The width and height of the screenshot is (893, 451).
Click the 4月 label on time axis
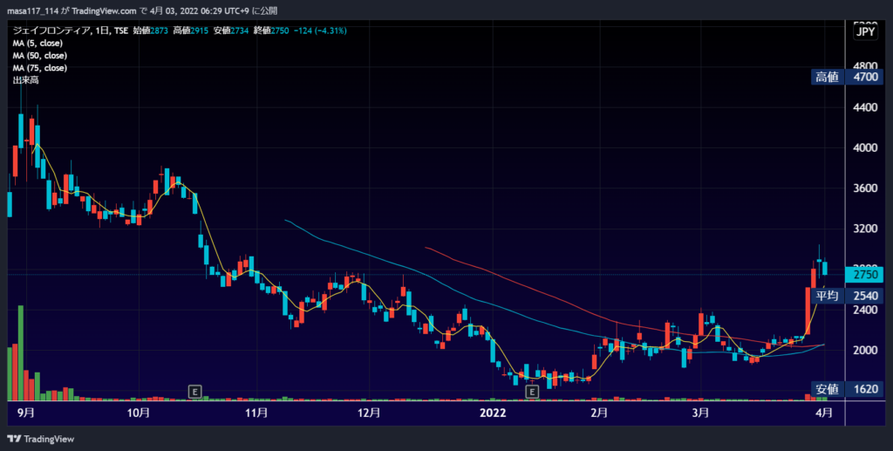point(824,413)
